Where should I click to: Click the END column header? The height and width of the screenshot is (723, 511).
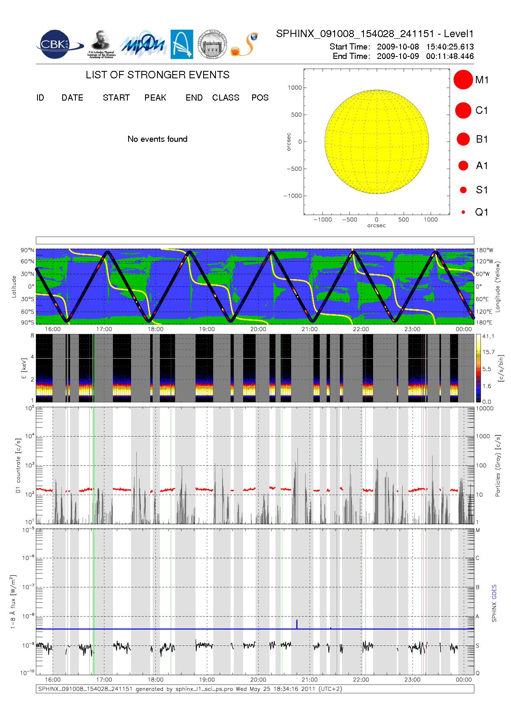point(194,98)
